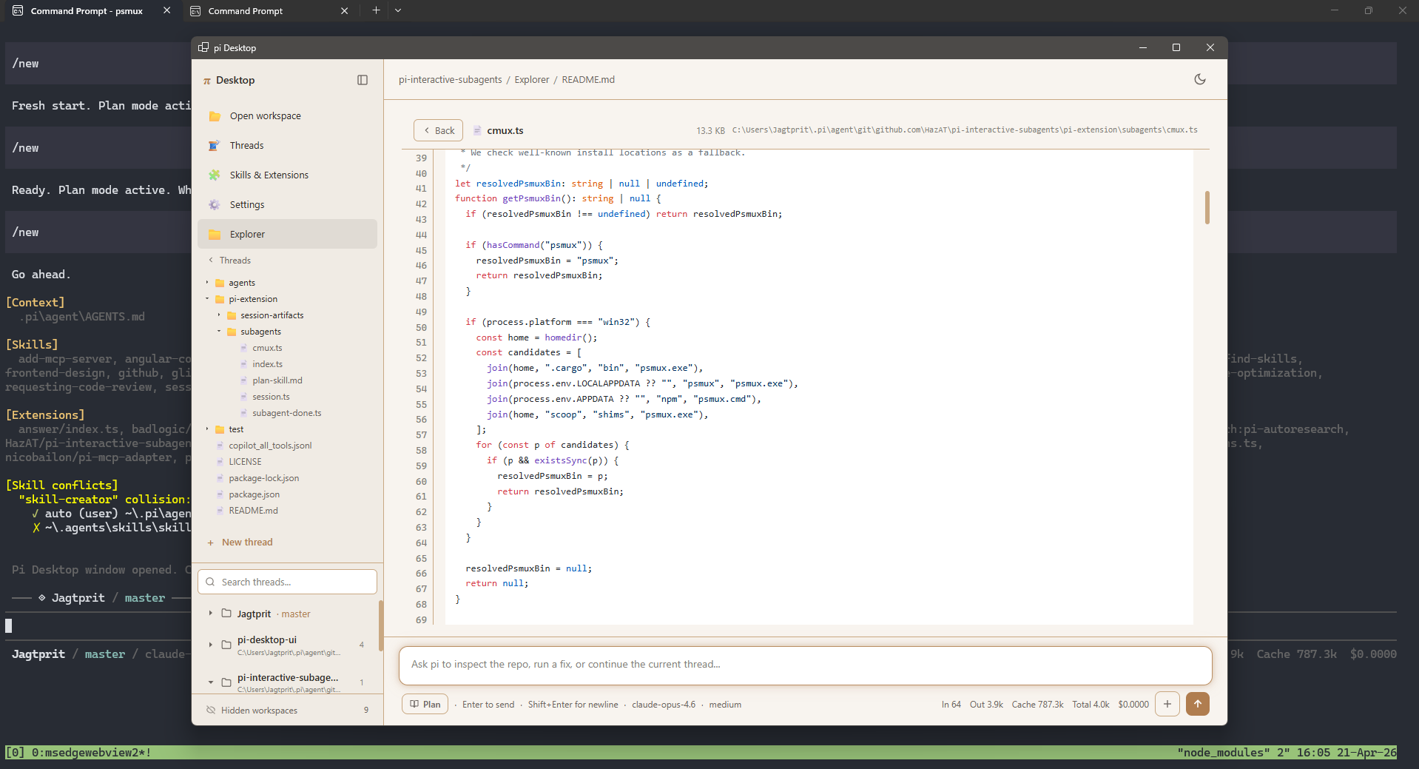Click the pi-desktop-ui folder icon
The width and height of the screenshot is (1419, 769).
226,645
